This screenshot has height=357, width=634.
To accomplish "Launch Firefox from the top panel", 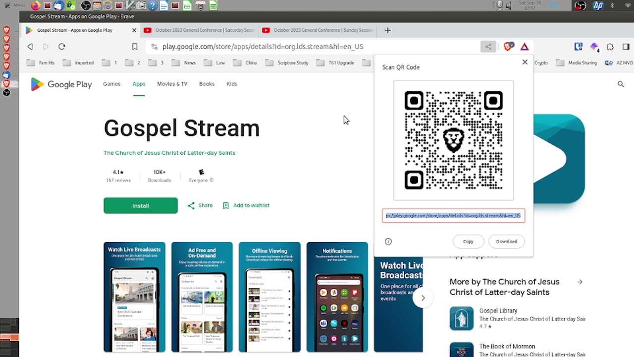I will tap(35, 5).
